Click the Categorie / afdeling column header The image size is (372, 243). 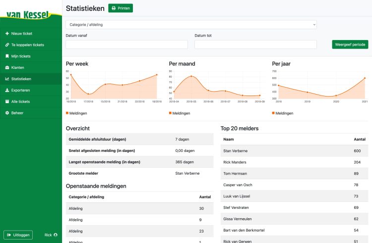(86, 197)
